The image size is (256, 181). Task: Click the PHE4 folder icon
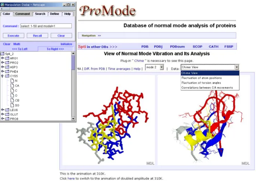pos(7,71)
